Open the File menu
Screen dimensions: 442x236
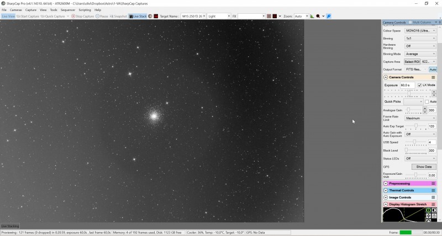click(x=4, y=10)
